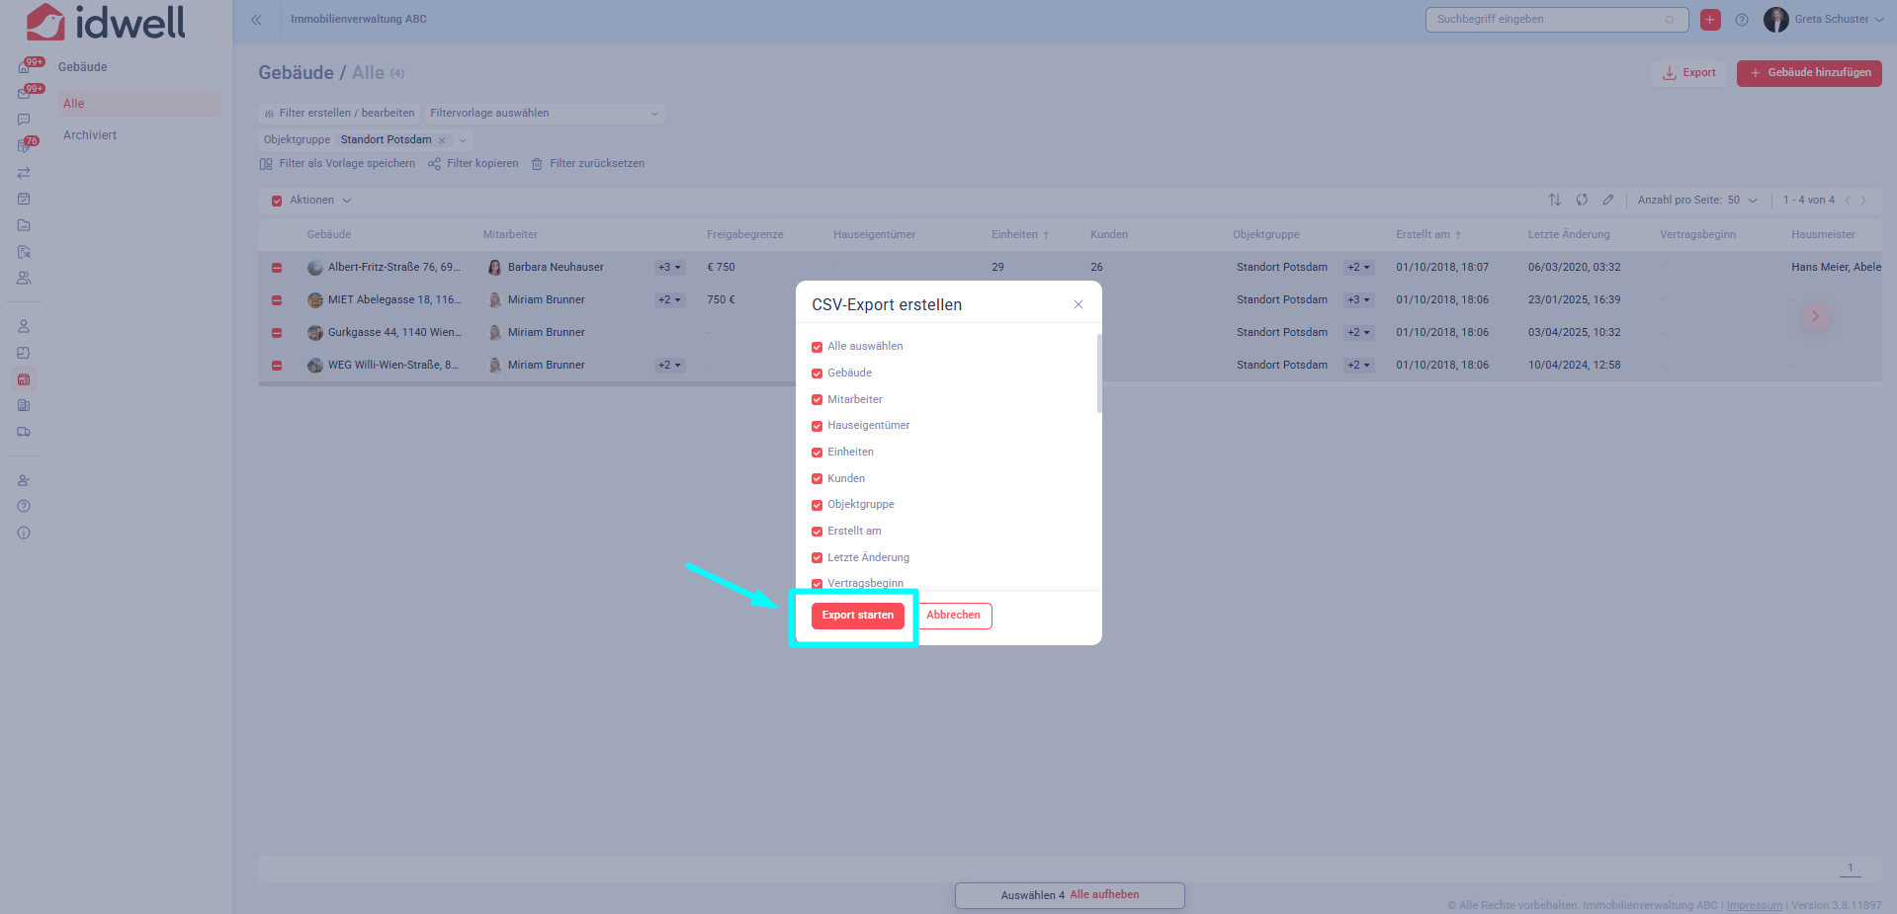Disable the Objektgruppe export checkbox
The height and width of the screenshot is (914, 1897).
pos(817,505)
